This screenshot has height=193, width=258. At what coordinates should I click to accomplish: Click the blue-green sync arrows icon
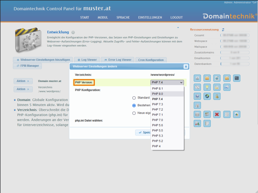(207, 96)
